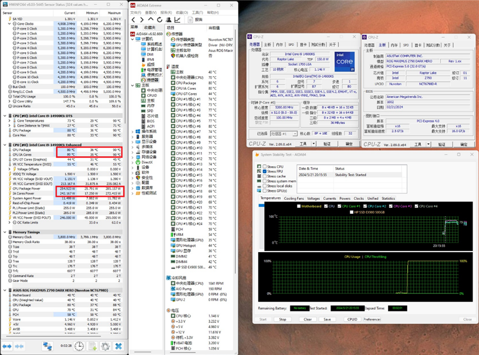Click 验证 button in left CPU-Z window

pos(327,144)
